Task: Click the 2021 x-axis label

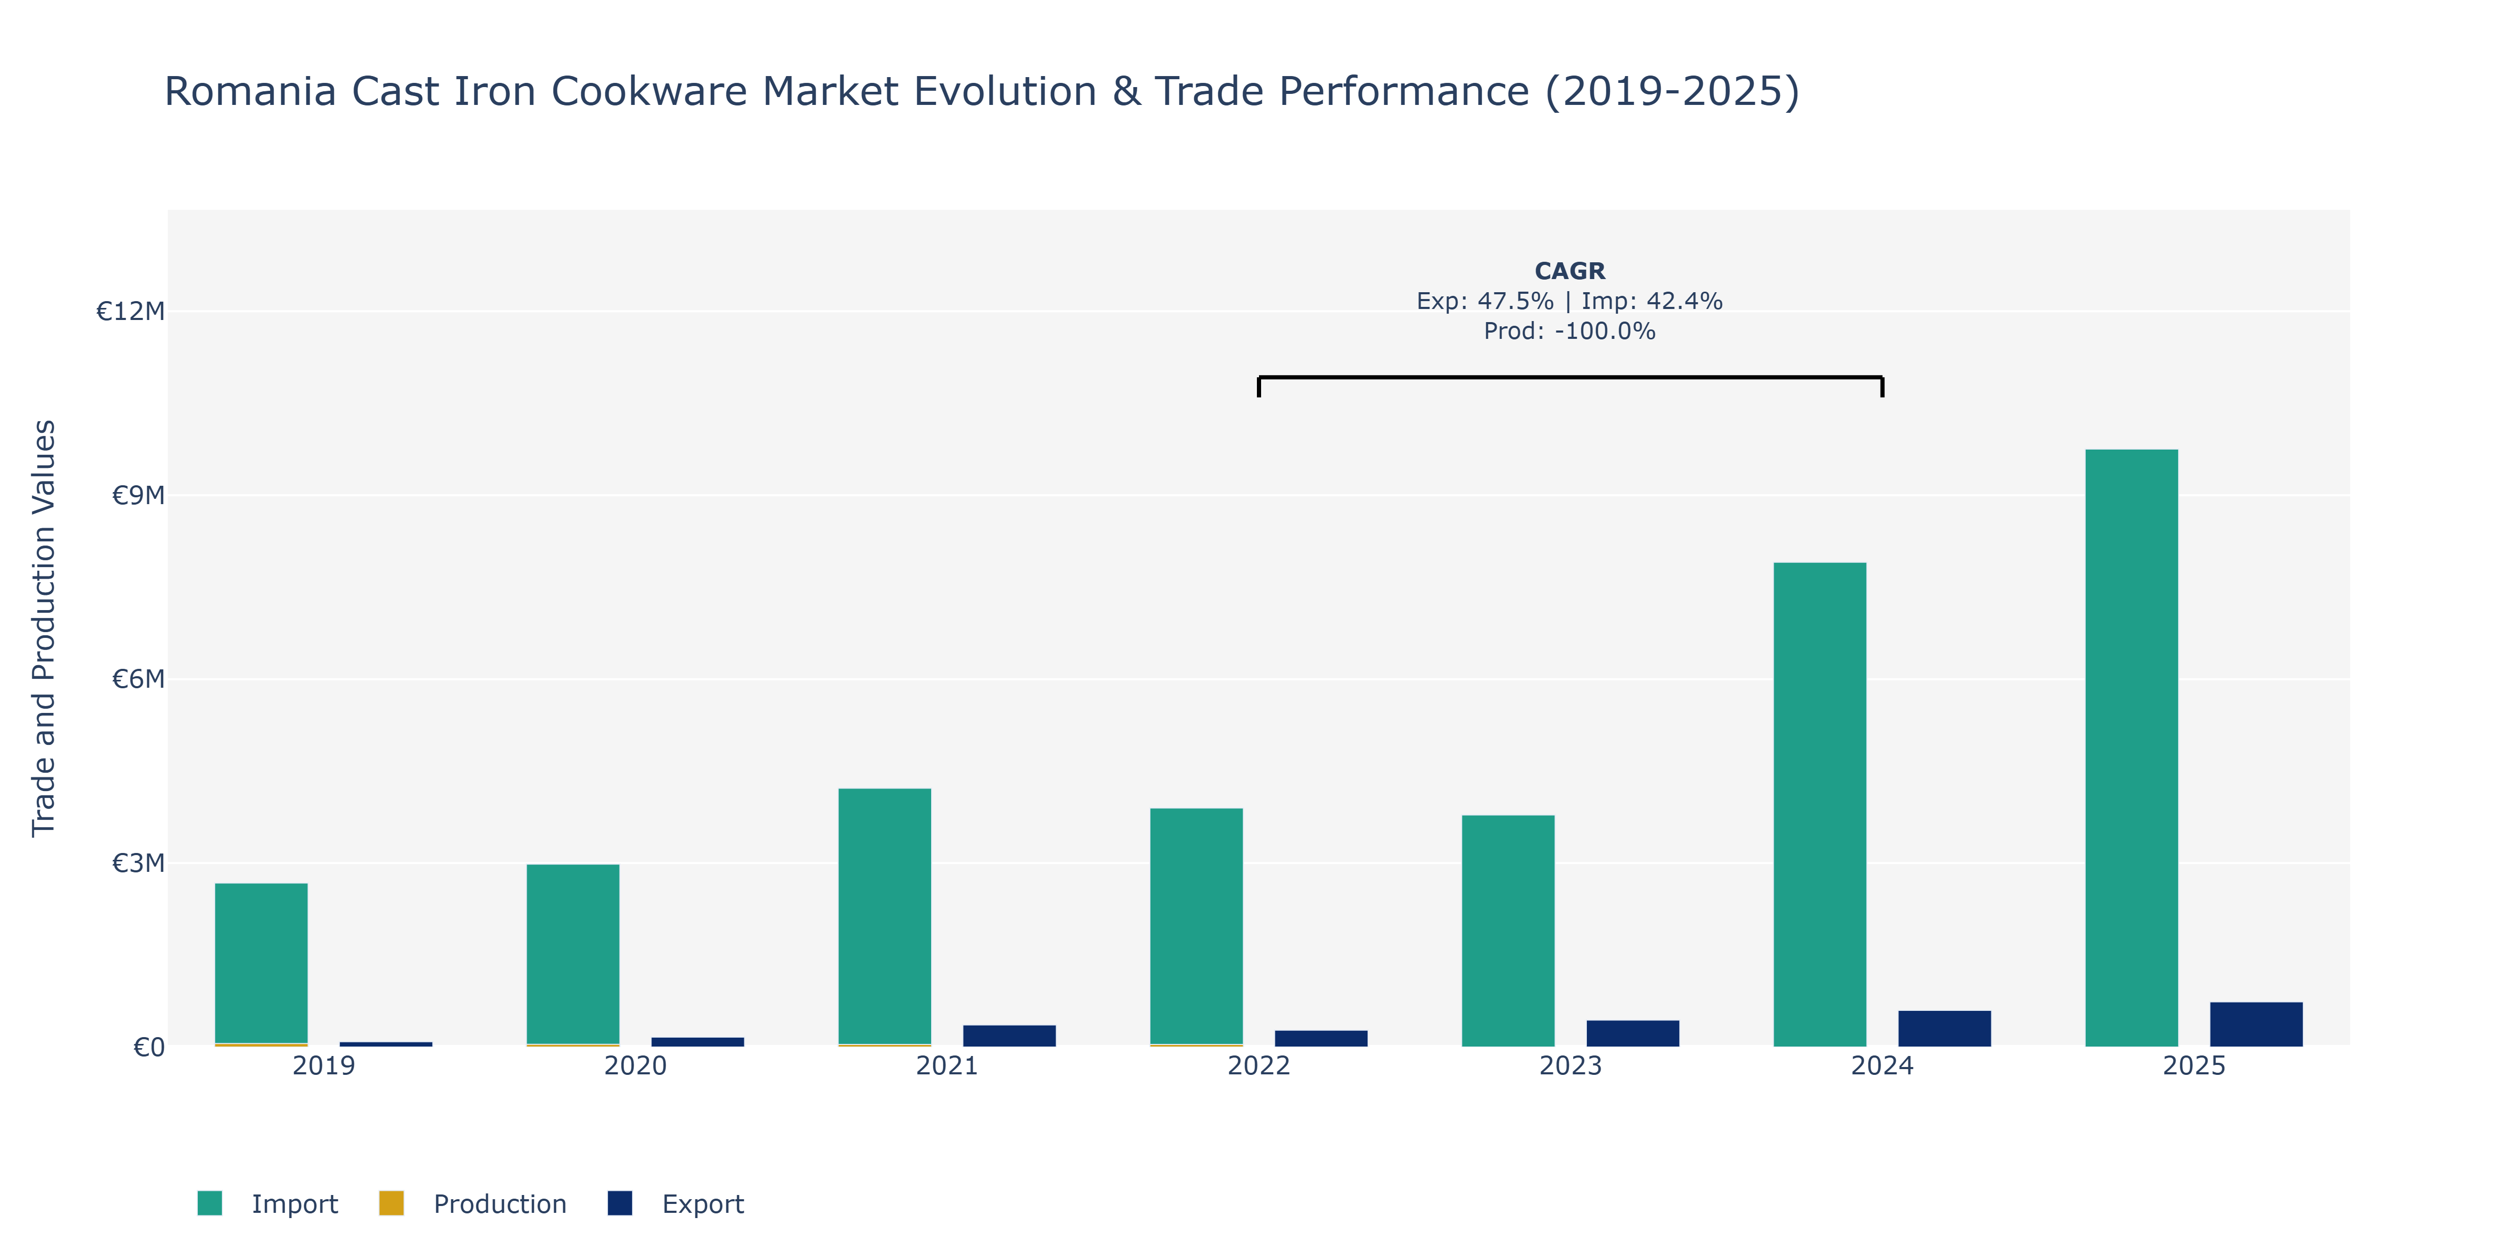Action: pos(947,1065)
